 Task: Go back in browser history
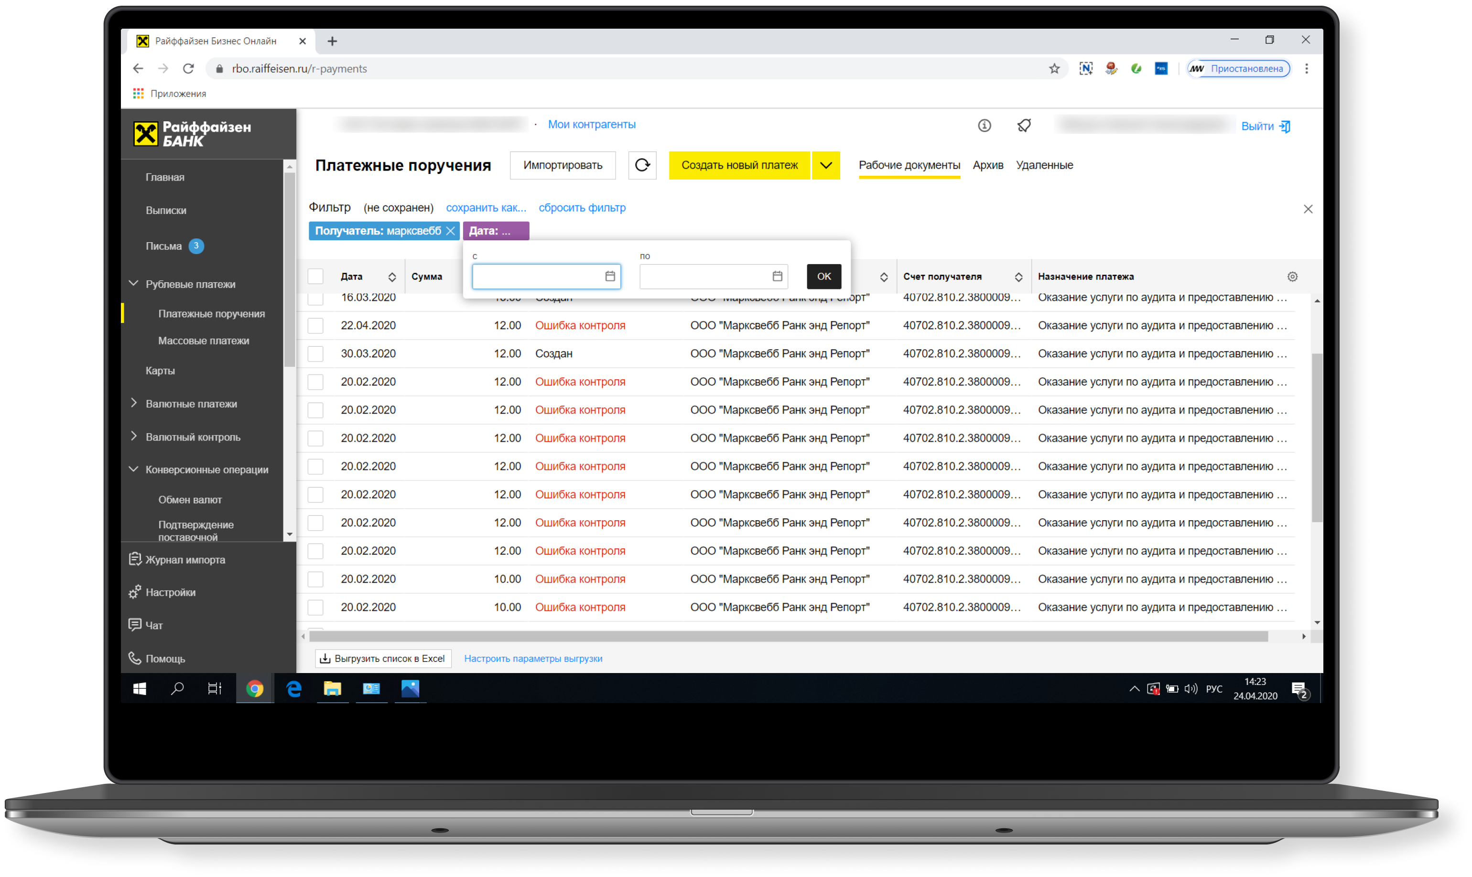(138, 69)
